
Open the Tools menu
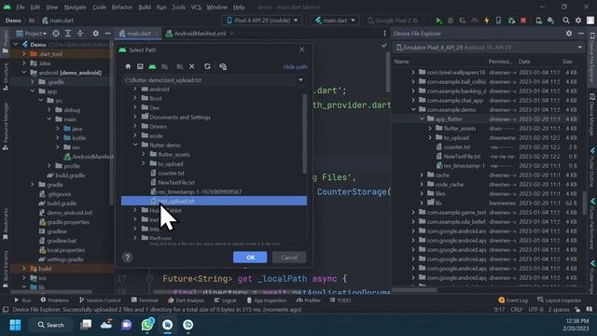[x=178, y=7]
